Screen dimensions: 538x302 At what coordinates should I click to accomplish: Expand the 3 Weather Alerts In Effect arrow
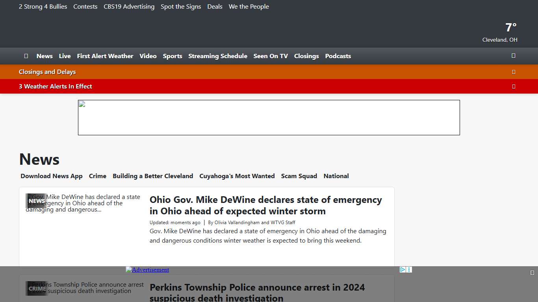click(513, 87)
